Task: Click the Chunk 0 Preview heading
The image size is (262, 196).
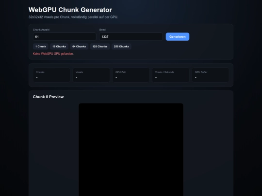Action: [48, 97]
